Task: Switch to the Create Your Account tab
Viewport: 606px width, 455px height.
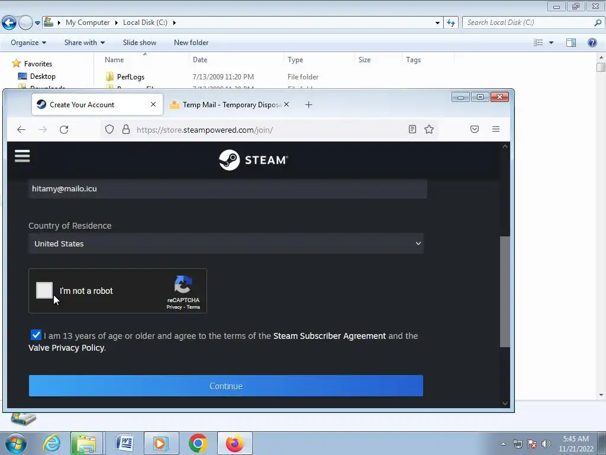Action: 98,104
